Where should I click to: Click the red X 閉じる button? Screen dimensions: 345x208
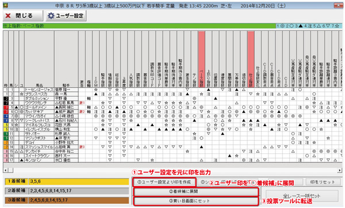click(x=22, y=16)
